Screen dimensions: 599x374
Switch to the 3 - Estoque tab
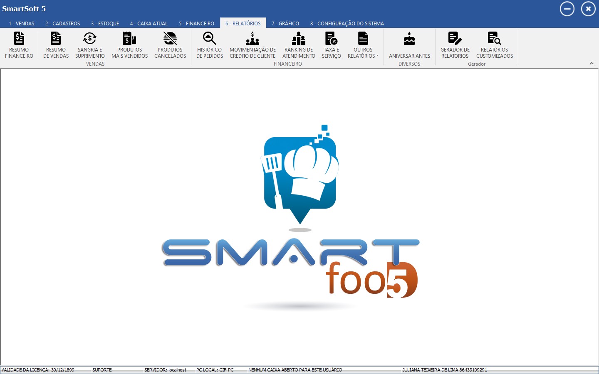[x=105, y=24]
